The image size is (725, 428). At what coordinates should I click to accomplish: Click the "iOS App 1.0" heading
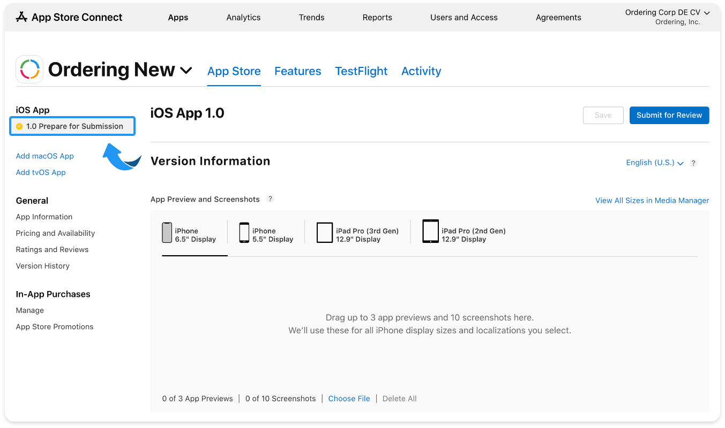click(x=188, y=113)
